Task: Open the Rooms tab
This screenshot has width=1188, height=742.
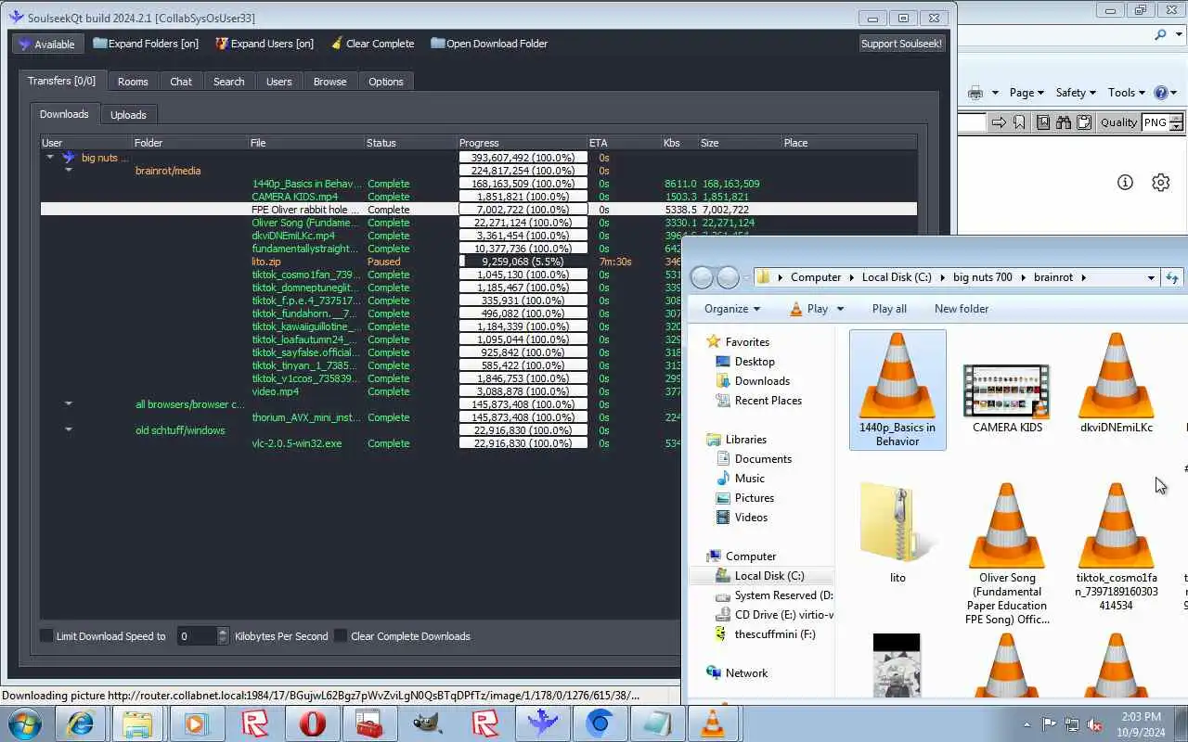Action: (x=133, y=82)
